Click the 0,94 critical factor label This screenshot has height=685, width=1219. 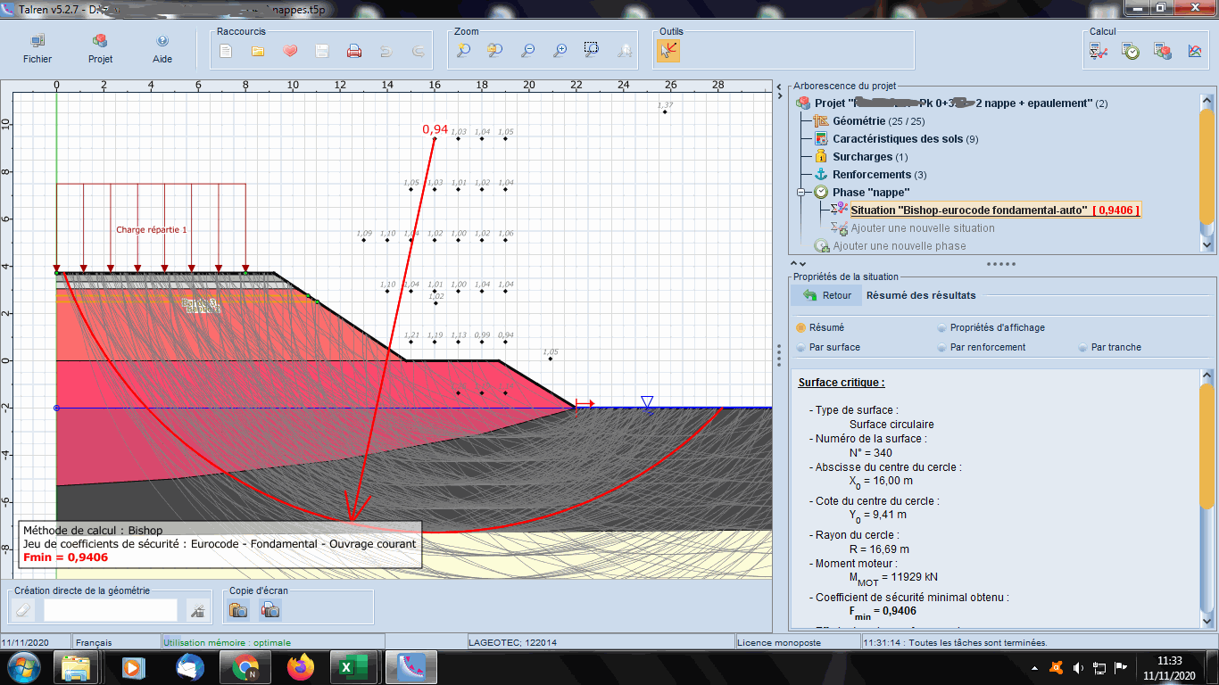pos(435,129)
